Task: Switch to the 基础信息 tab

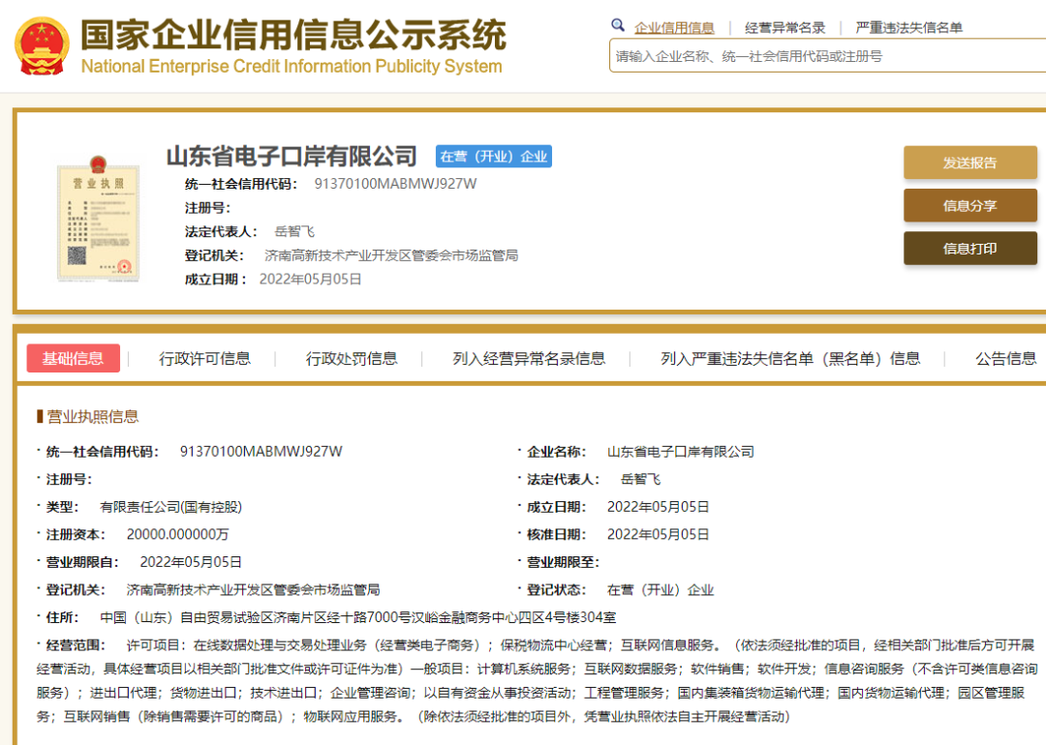Action: click(74, 359)
